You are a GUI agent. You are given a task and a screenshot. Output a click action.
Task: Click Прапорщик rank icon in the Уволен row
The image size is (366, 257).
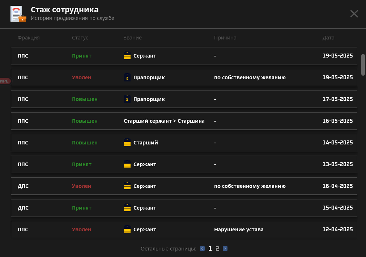127,77
